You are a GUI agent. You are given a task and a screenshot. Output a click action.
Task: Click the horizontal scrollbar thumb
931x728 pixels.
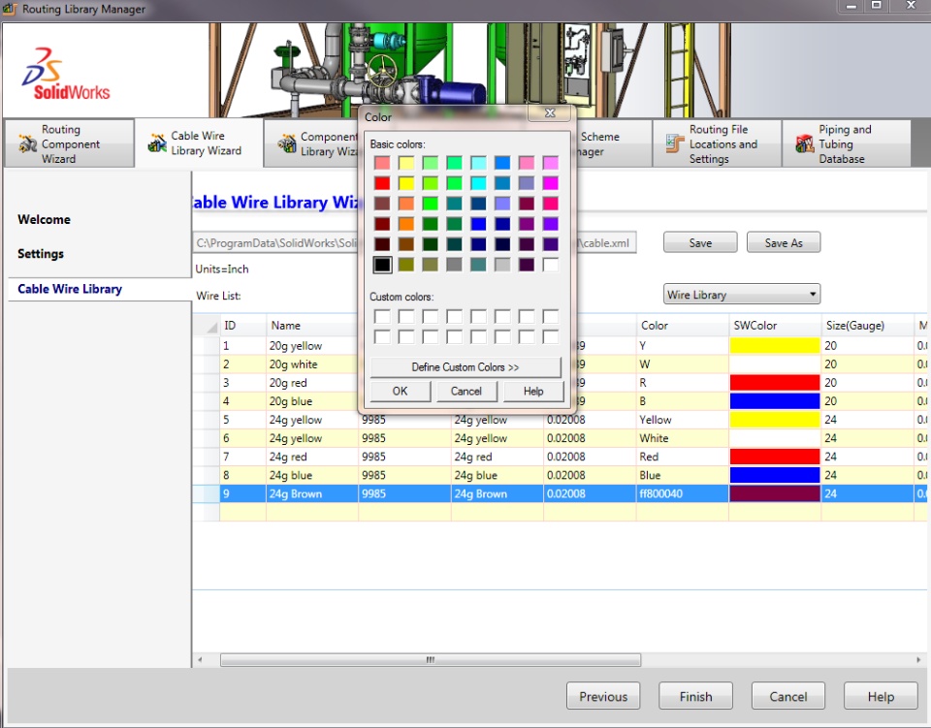(x=431, y=660)
